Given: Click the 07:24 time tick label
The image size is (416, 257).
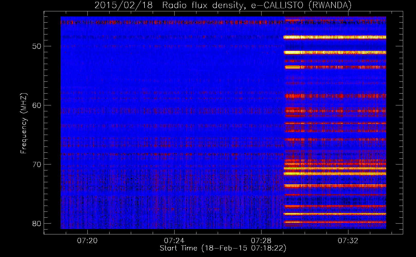Looking at the screenshot, I should (174, 241).
